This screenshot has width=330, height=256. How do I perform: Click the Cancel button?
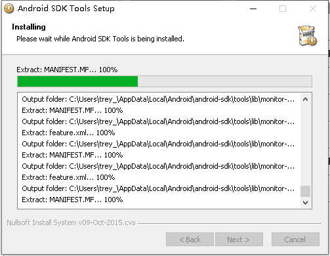(x=295, y=240)
